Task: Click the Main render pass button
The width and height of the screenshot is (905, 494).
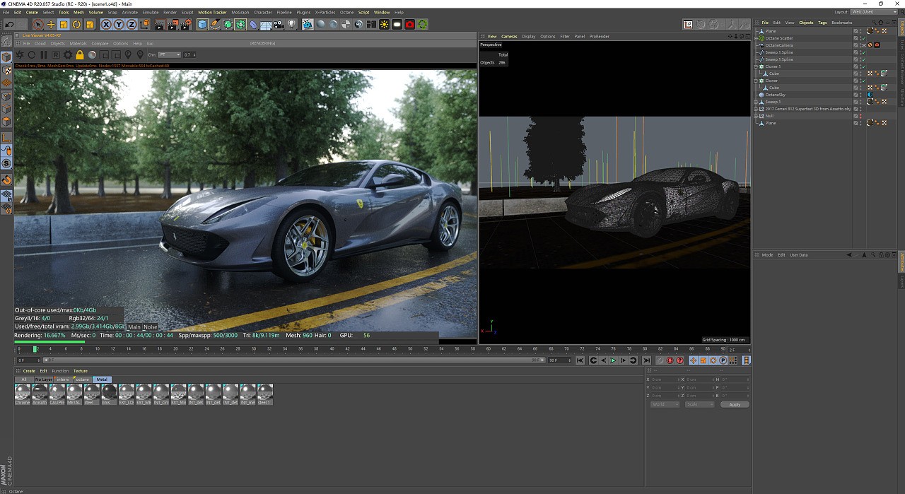Action: [x=134, y=327]
